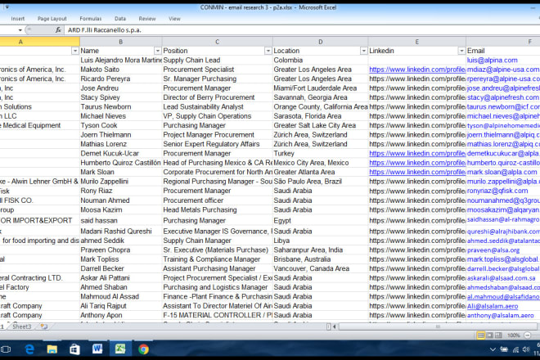Select the cell 'Colombia'

[320, 61]
